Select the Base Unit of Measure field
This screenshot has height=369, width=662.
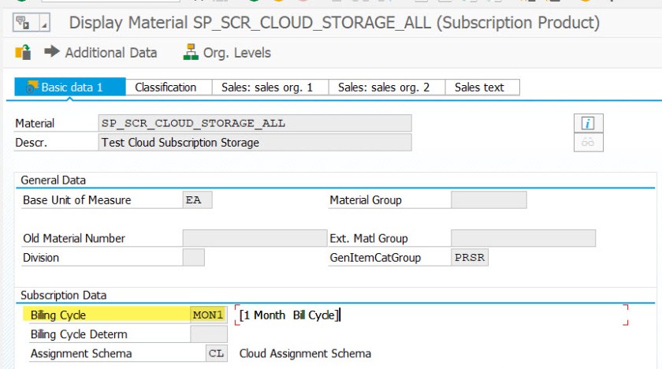197,200
